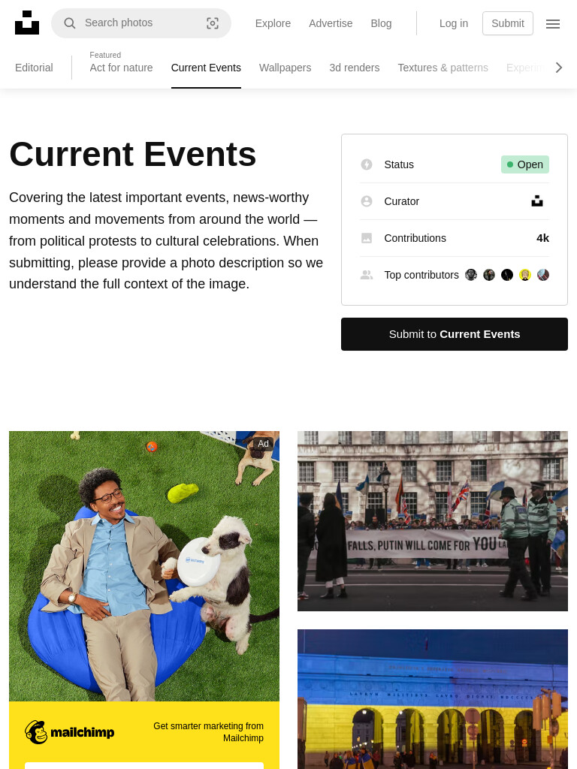The width and height of the screenshot is (577, 769).
Task: Click the Submit button in header
Action: pyautogui.click(x=508, y=23)
